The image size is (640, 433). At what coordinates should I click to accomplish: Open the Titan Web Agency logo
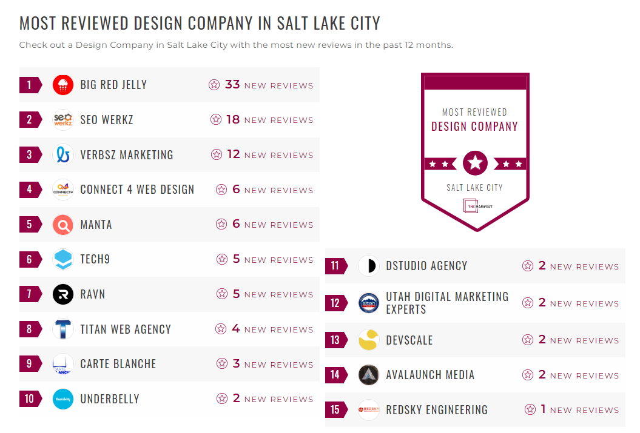pos(62,329)
